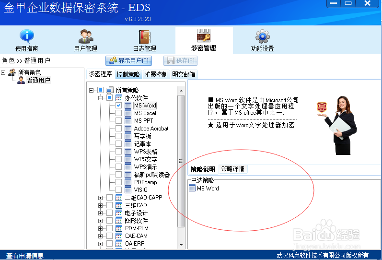Click the 福昕pdf阅读器 program icon
382x260 pixels.
tap(128, 175)
